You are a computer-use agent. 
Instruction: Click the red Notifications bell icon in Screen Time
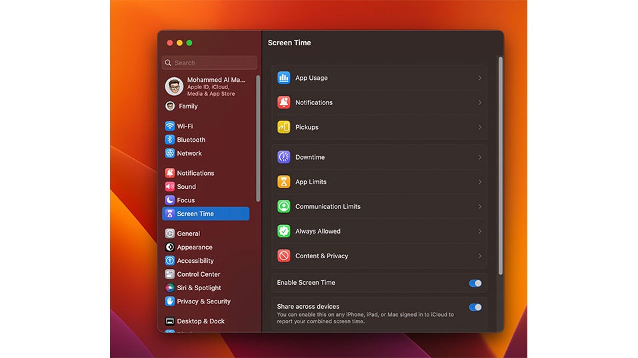pyautogui.click(x=283, y=102)
